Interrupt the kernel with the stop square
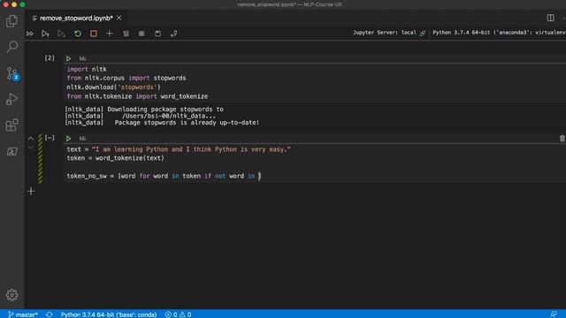 click(x=94, y=34)
